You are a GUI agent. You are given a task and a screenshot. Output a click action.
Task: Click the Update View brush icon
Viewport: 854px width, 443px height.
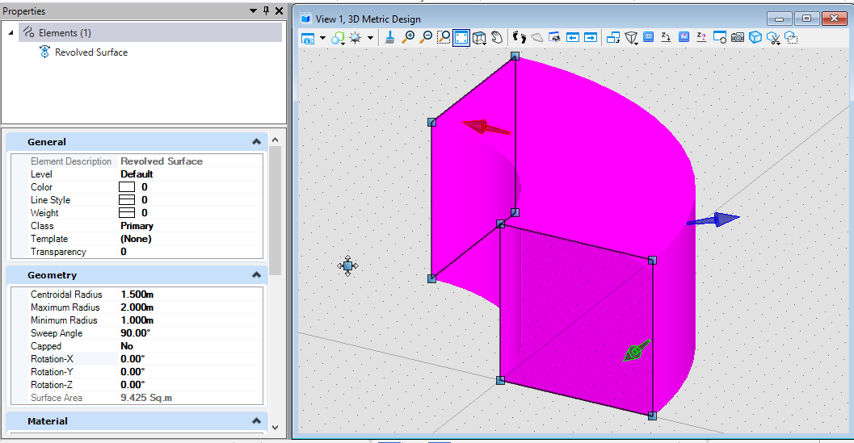point(390,38)
